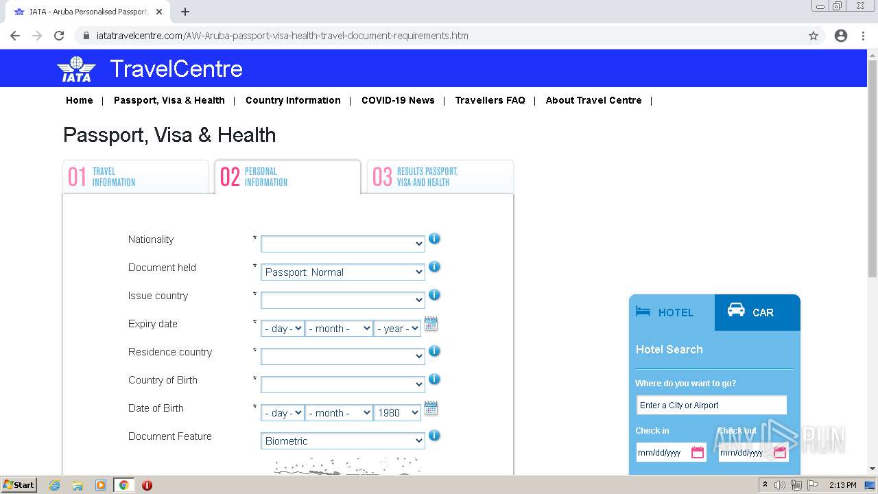Click browser back arrow
Image resolution: width=878 pixels, height=494 pixels.
coord(15,36)
